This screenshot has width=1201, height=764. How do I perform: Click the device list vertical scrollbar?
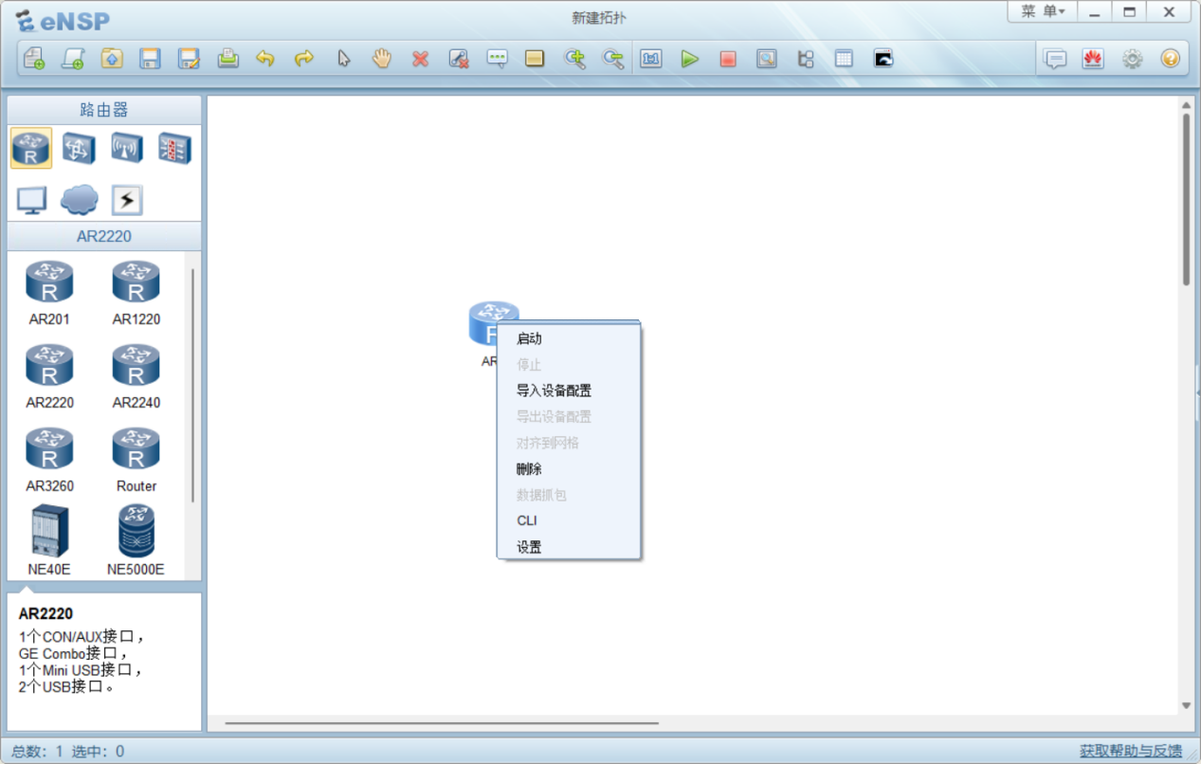pos(193,385)
